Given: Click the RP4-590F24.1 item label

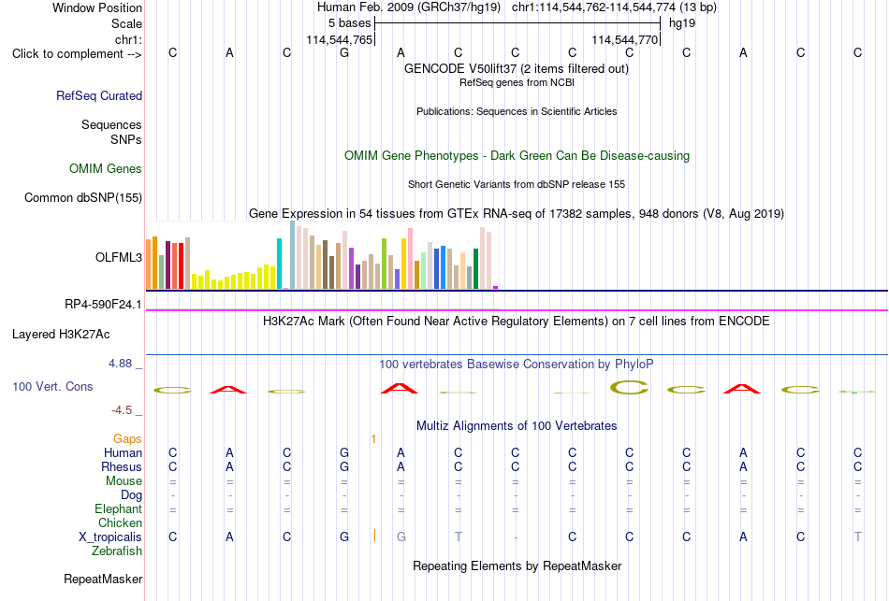Looking at the screenshot, I should 103,304.
